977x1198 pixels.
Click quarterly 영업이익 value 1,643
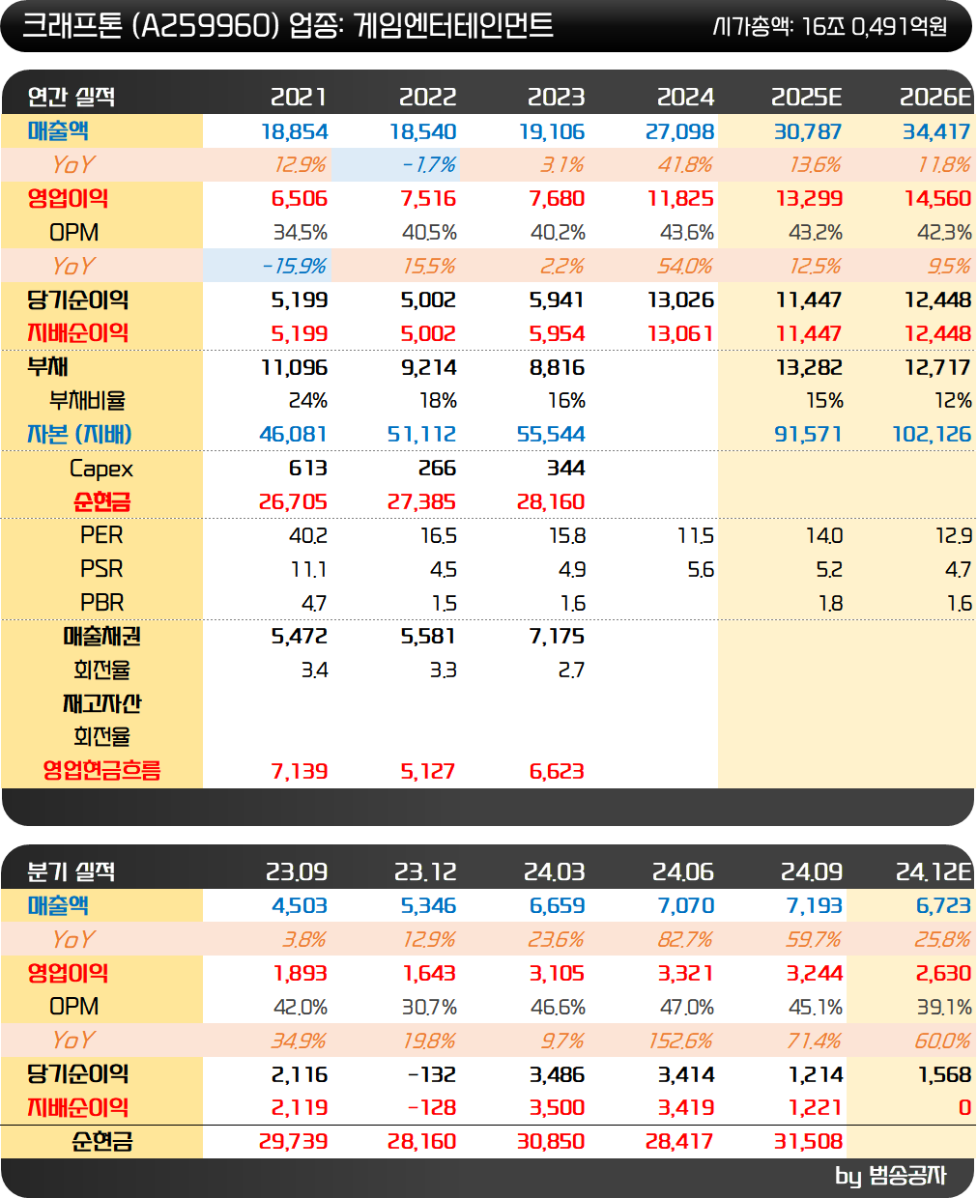[429, 974]
